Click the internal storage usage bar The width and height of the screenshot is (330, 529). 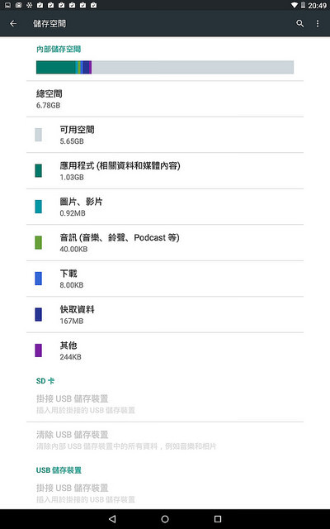pos(165,67)
